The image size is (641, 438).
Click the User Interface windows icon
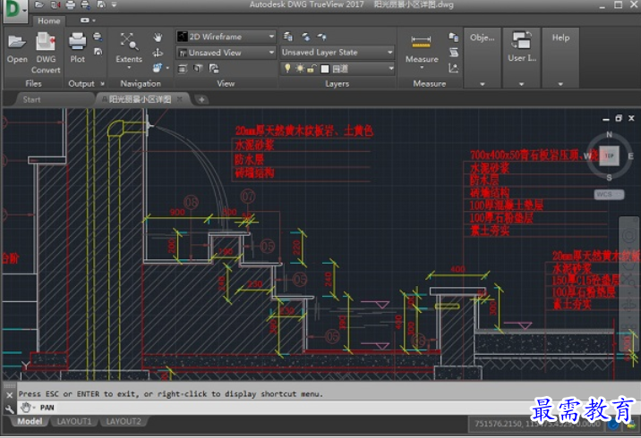521,41
